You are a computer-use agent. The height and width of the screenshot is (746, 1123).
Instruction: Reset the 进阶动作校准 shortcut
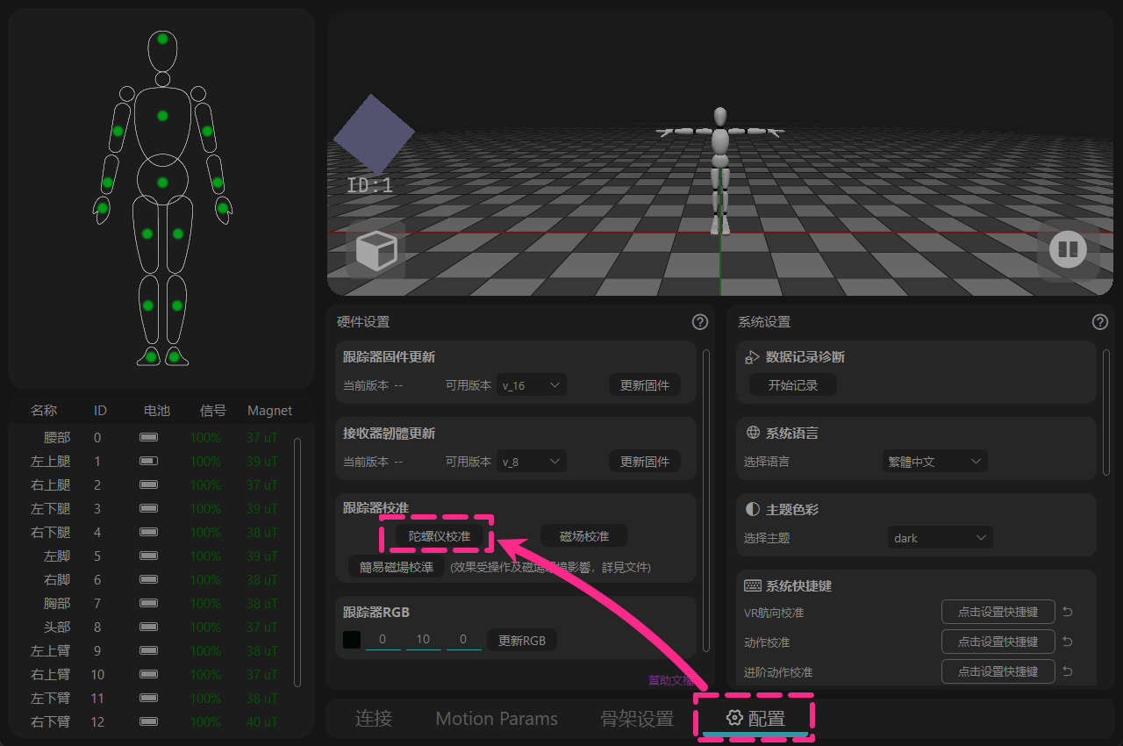click(1068, 671)
